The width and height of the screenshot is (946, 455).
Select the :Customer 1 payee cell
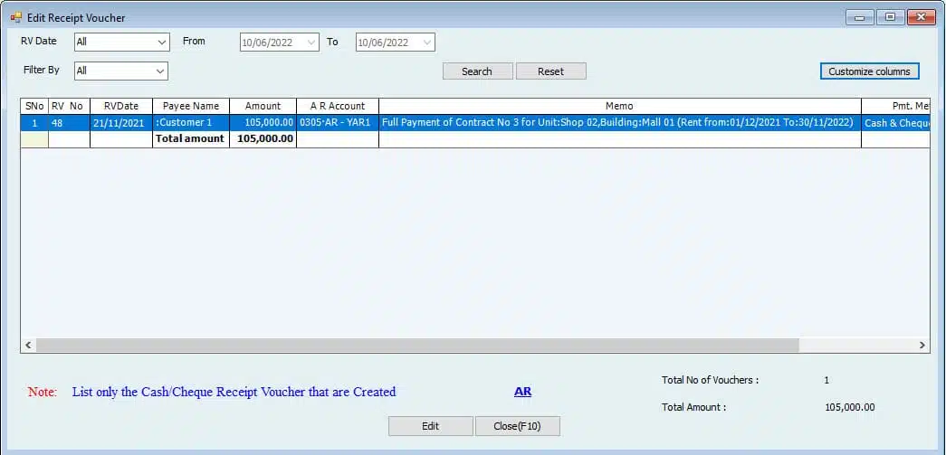tap(191, 123)
